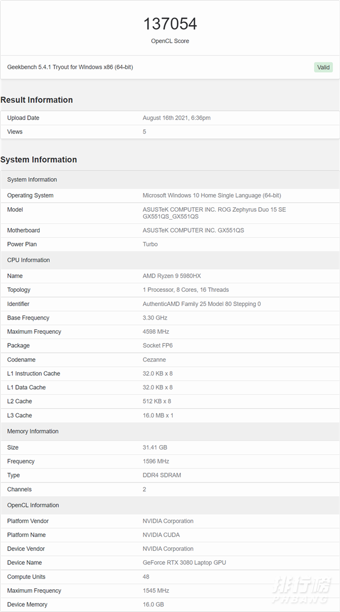Click the Device Vendor label
340x612 pixels.
(x=26, y=549)
